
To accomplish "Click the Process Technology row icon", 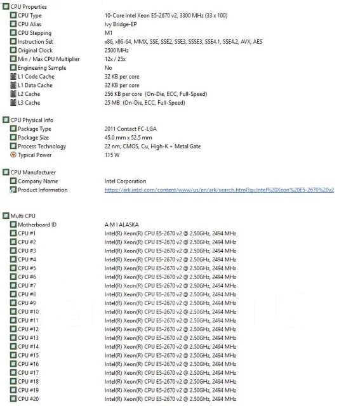I will coord(13,146).
